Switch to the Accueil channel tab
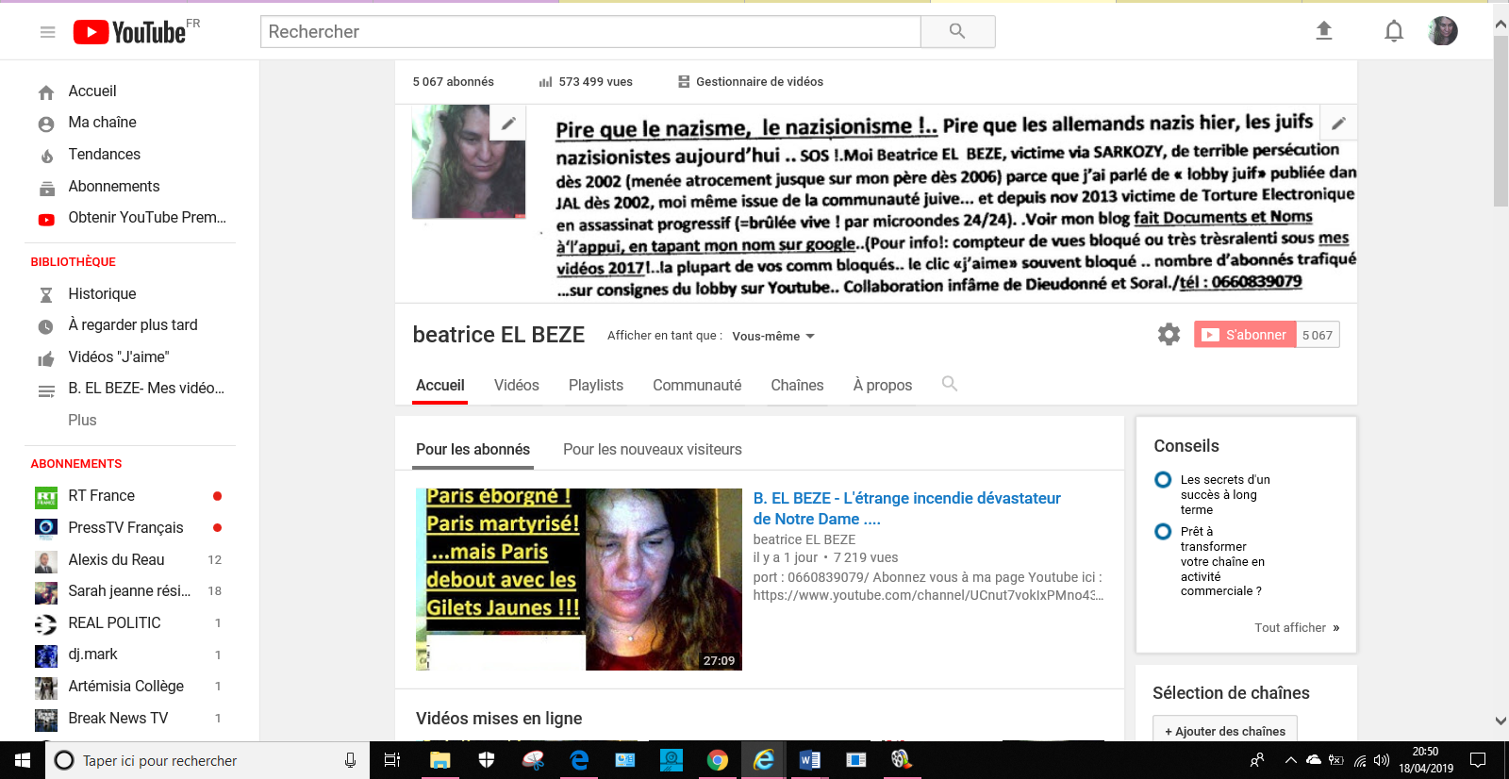The height and width of the screenshot is (779, 1509). click(x=439, y=385)
